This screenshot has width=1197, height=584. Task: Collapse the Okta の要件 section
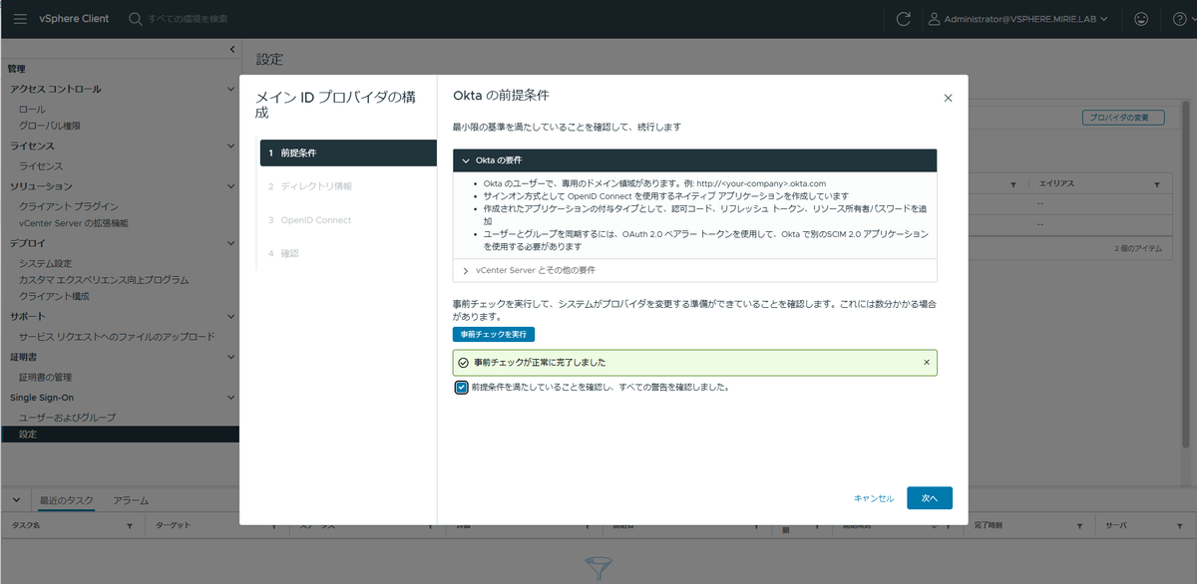pyautogui.click(x=694, y=159)
